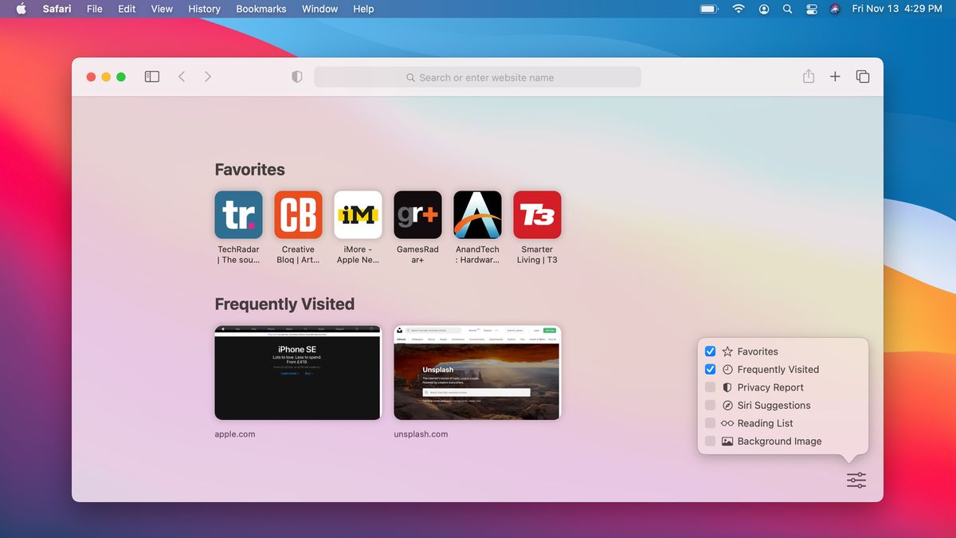This screenshot has width=956, height=538.
Task: Click the Share icon in Safari's toolbar
Action: click(x=808, y=76)
